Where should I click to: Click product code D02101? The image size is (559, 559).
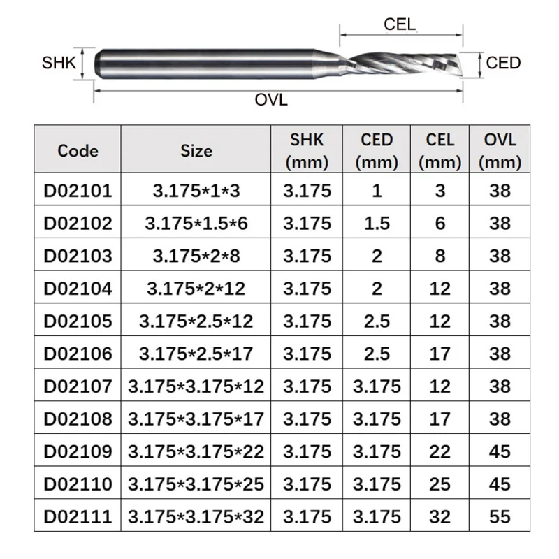(78, 191)
